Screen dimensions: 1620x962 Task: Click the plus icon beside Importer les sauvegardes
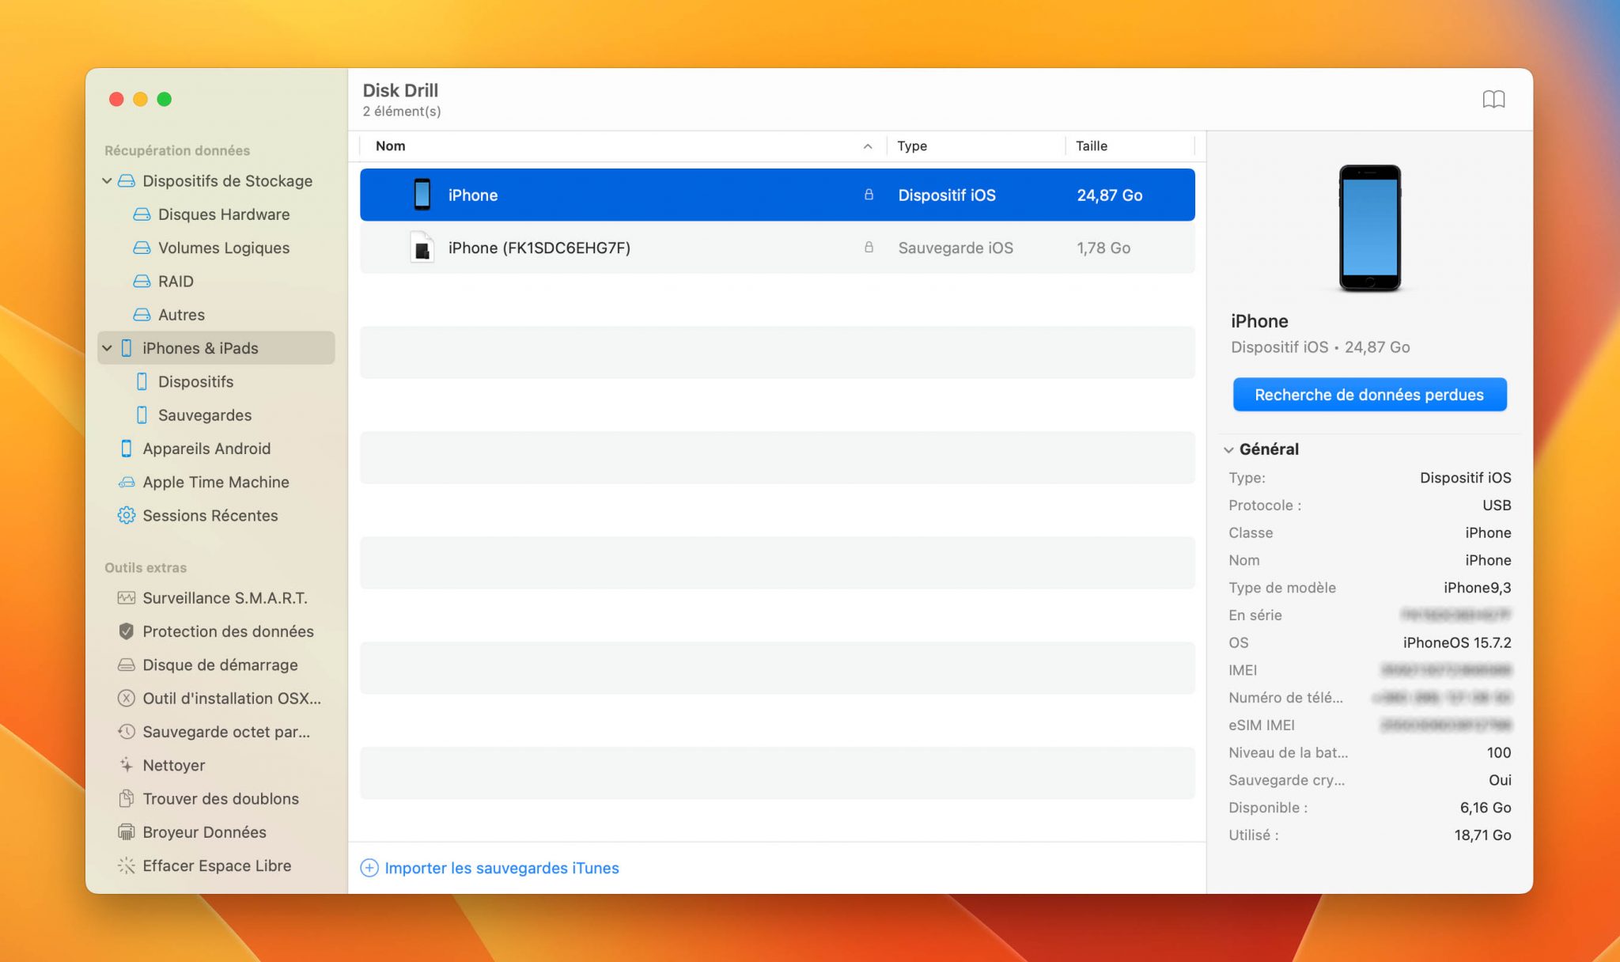click(369, 868)
